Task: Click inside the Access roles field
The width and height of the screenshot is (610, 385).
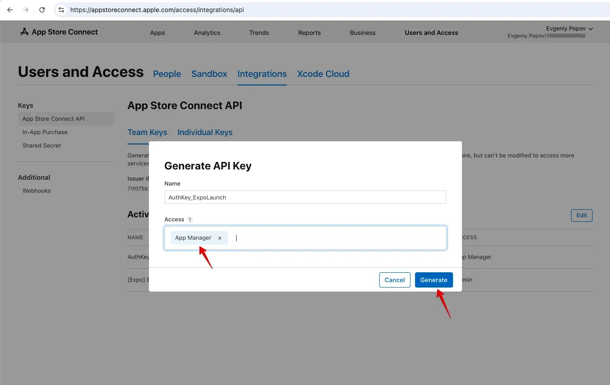Action: click(x=305, y=238)
